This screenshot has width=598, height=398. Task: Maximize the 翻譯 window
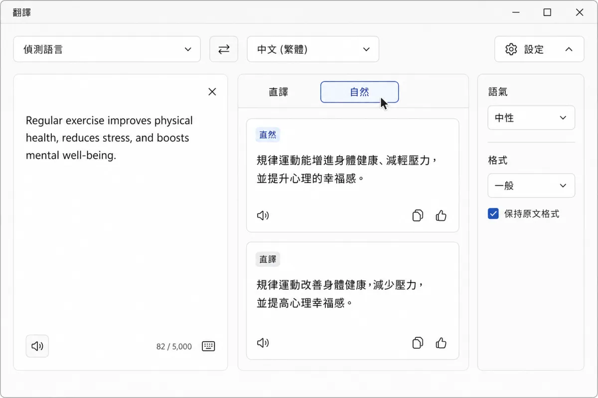tap(547, 13)
